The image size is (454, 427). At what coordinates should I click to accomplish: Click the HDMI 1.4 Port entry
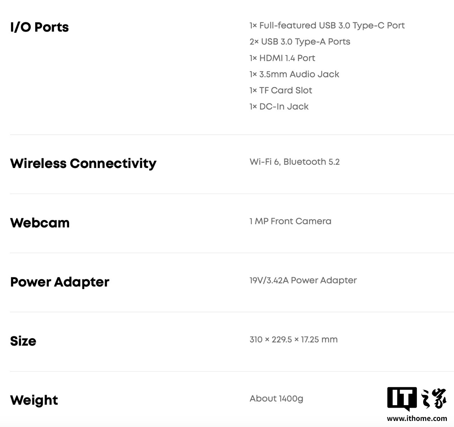pos(282,58)
